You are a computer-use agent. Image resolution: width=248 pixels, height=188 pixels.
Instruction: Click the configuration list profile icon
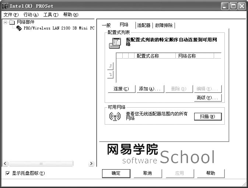point(115,43)
